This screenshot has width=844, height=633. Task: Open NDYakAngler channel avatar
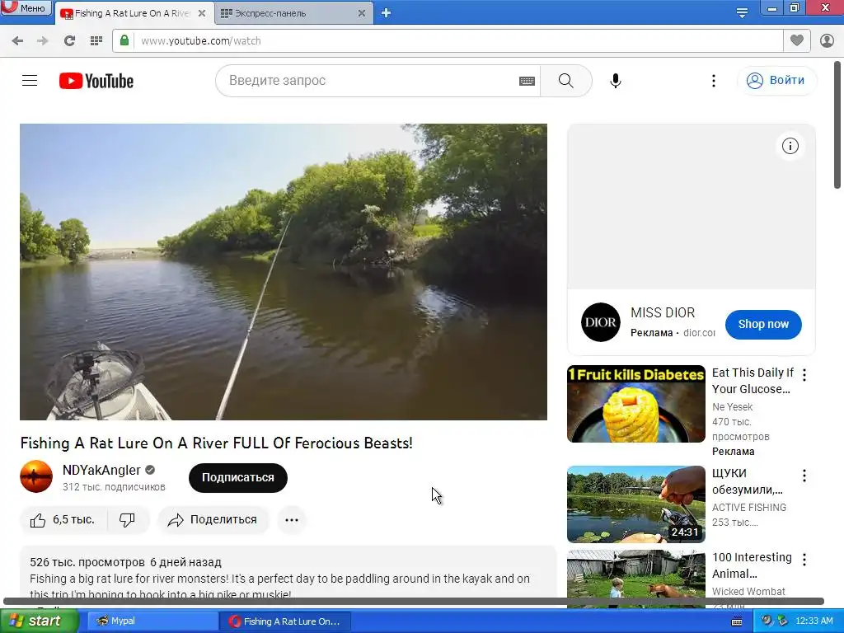click(36, 476)
